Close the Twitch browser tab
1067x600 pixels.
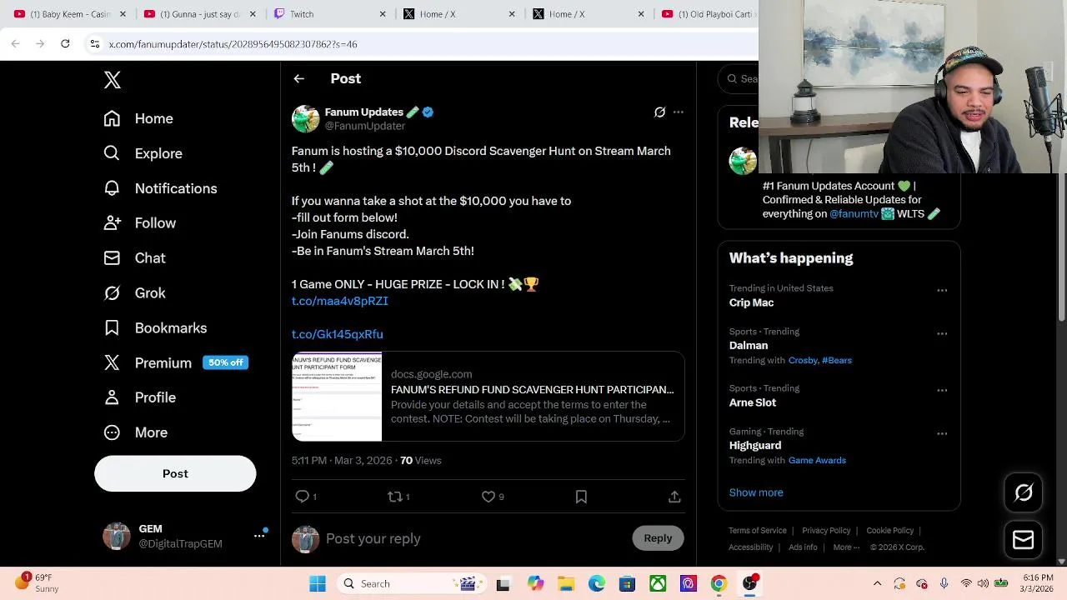pyautogui.click(x=383, y=14)
